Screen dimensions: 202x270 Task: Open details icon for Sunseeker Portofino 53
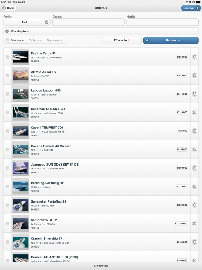(194, 205)
